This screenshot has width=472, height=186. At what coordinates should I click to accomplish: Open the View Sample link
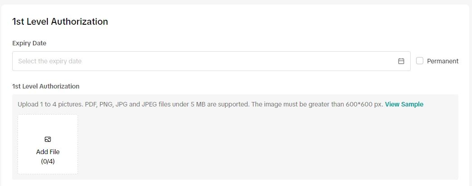click(x=404, y=104)
